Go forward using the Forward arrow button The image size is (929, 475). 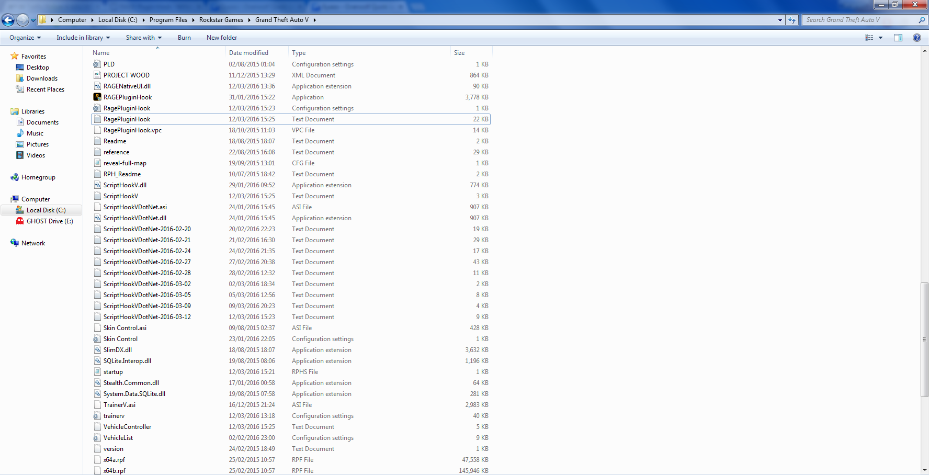(22, 20)
